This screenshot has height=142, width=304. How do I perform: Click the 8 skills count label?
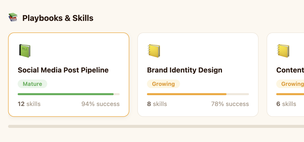157,104
